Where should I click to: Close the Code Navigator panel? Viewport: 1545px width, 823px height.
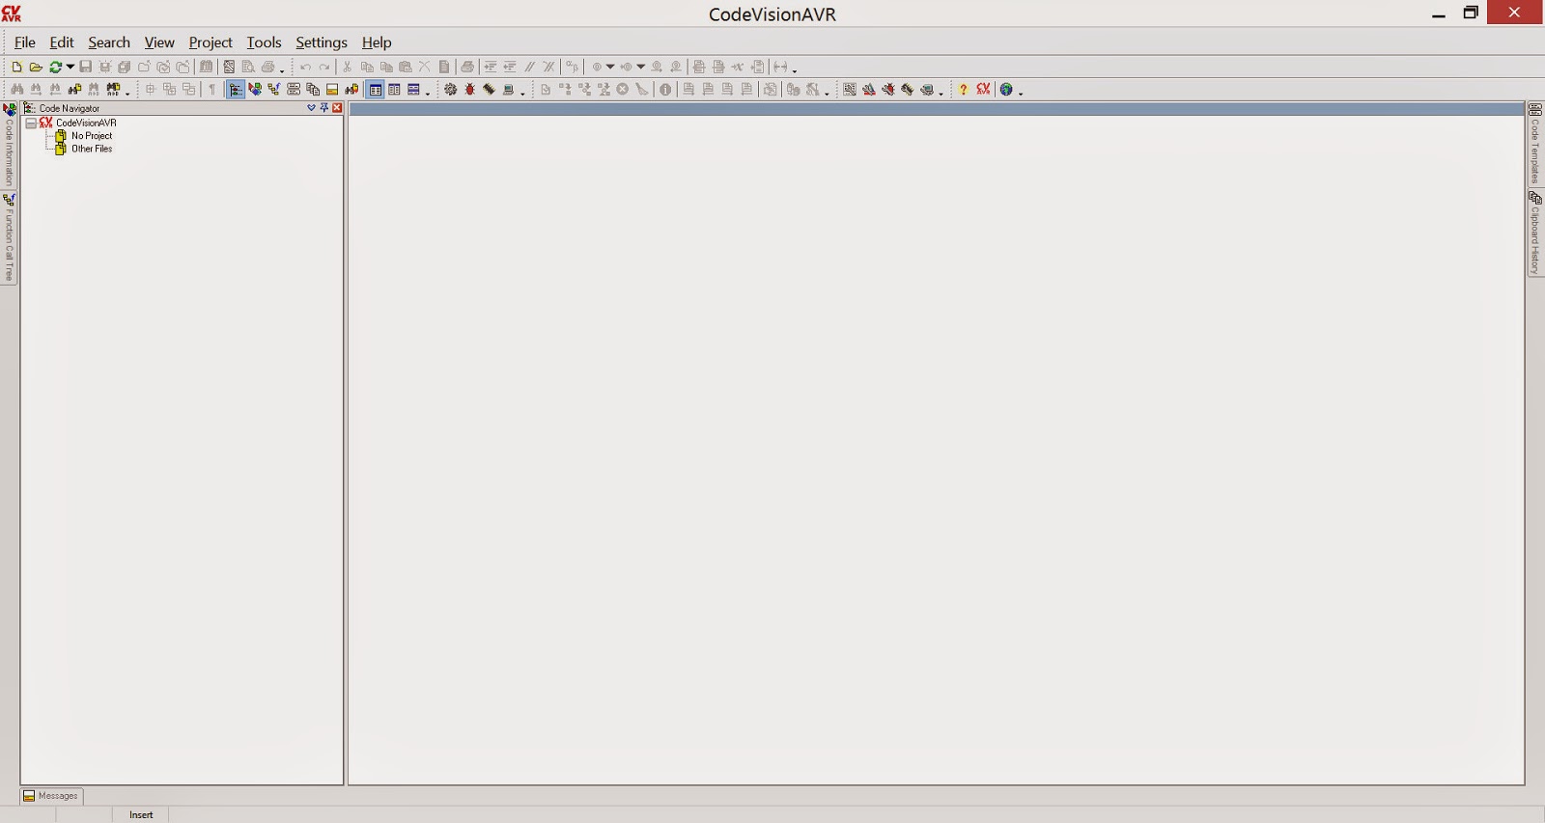[337, 108]
